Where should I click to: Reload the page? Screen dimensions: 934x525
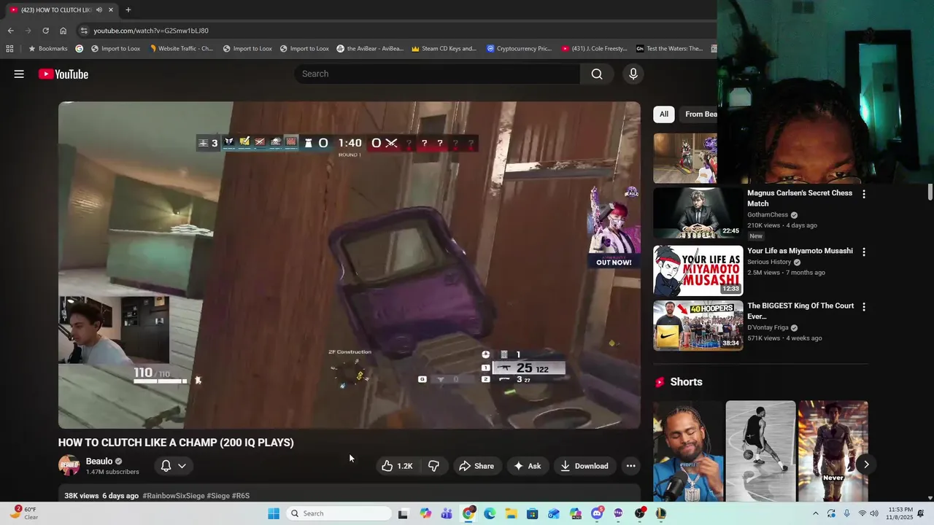pyautogui.click(x=45, y=31)
